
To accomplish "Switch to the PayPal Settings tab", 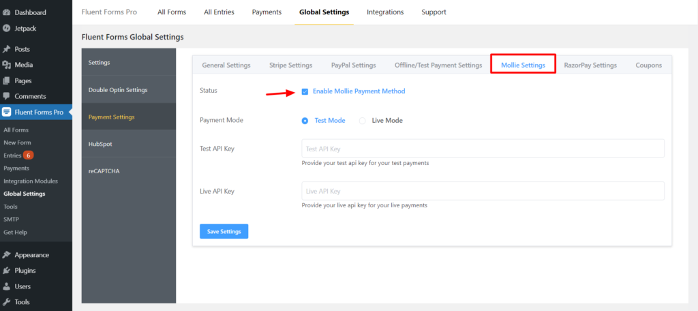I will pos(354,65).
